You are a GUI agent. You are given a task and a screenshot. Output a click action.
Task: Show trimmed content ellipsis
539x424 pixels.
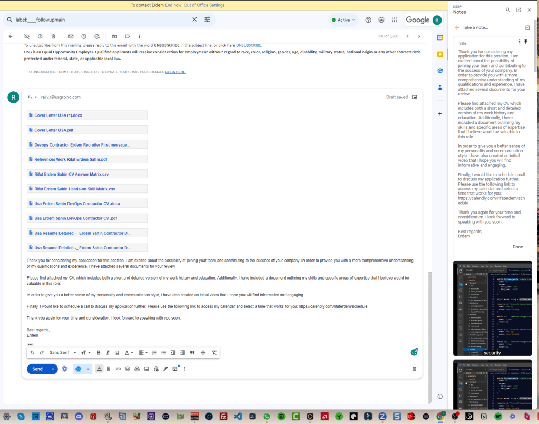pyautogui.click(x=30, y=344)
